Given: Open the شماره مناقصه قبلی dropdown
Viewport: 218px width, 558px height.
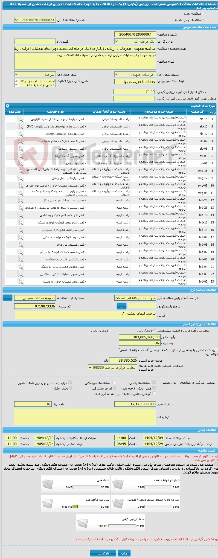Looking at the screenshot, I should (x=35, y=20).
